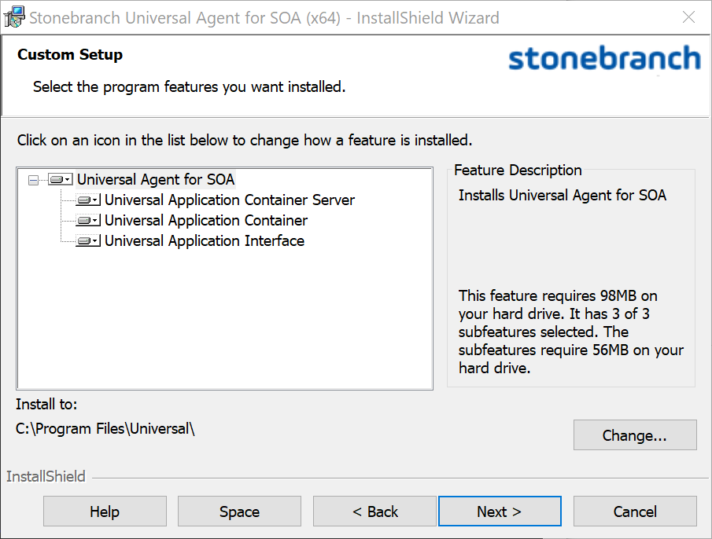The height and width of the screenshot is (539, 712).
Task: Choose the Universal Application Interface label
Action: 204,241
